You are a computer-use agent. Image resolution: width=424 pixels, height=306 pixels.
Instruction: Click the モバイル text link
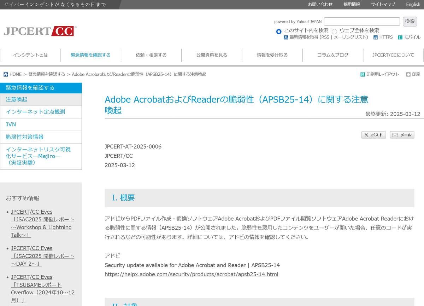click(412, 37)
